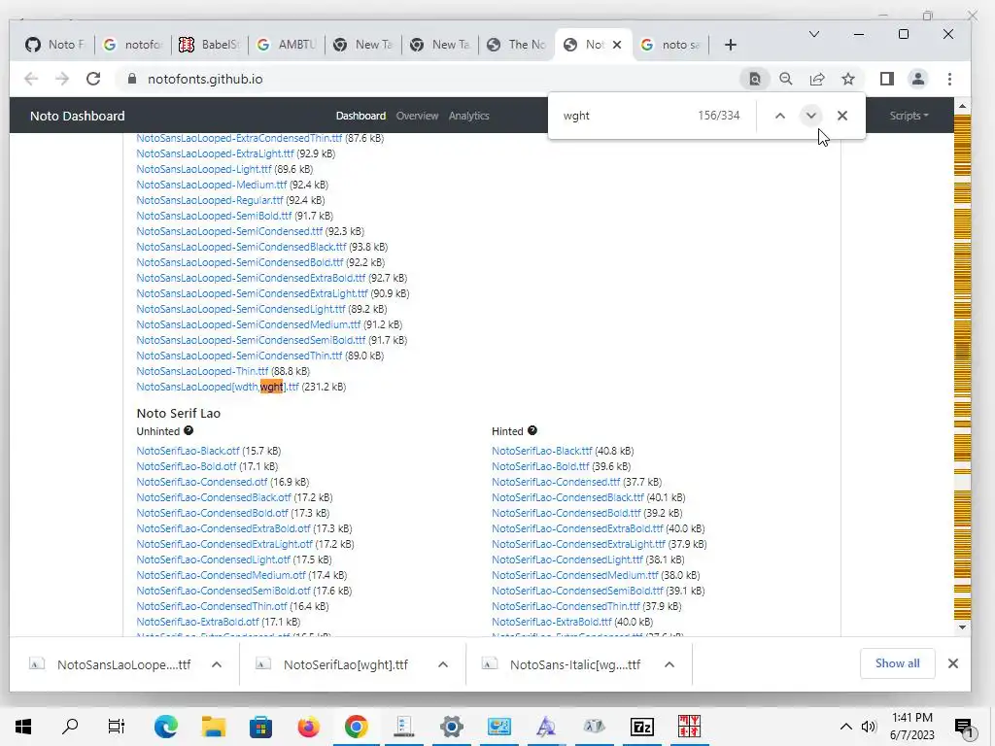Open the tab search chevron
This screenshot has height=746, width=995.
tap(813, 34)
